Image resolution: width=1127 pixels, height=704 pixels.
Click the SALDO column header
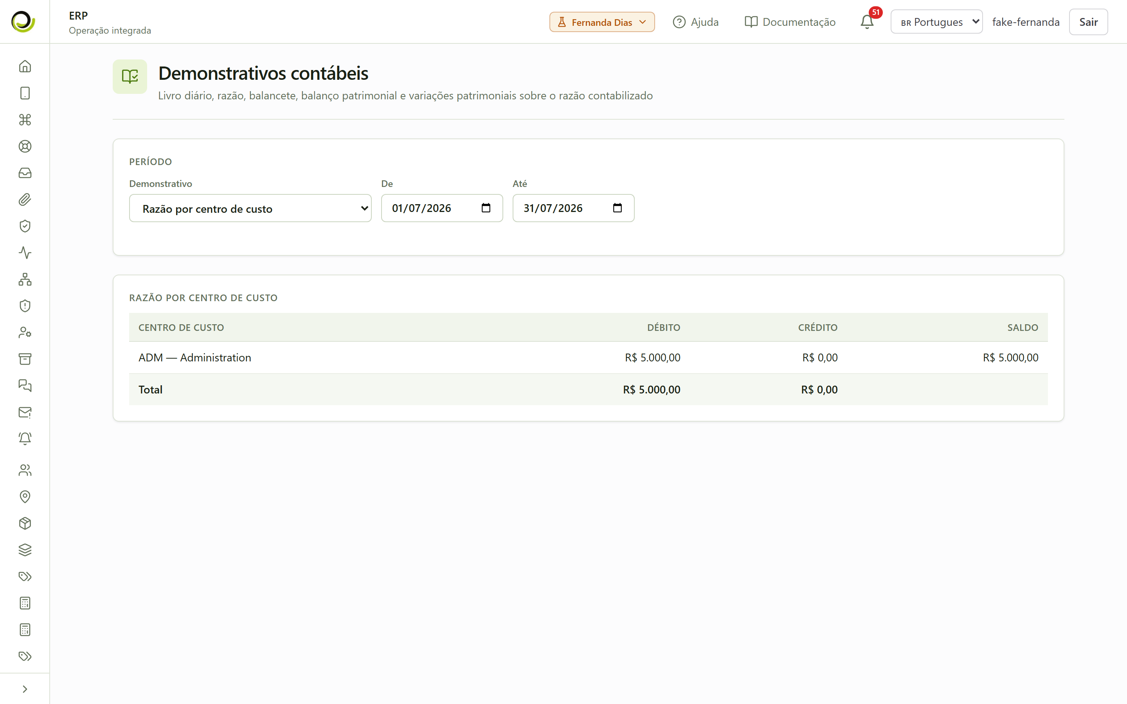point(1023,327)
